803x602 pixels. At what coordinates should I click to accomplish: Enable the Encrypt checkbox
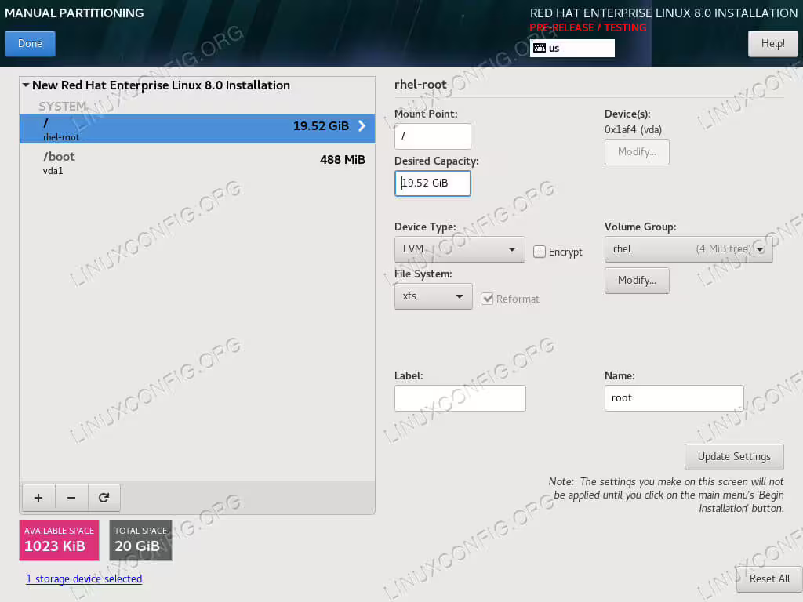coord(540,252)
